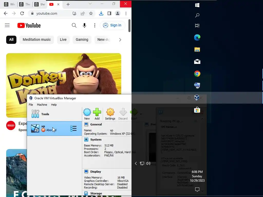Open Microsoft Store from taskbar
The image size is (263, 197).
(x=197, y=110)
